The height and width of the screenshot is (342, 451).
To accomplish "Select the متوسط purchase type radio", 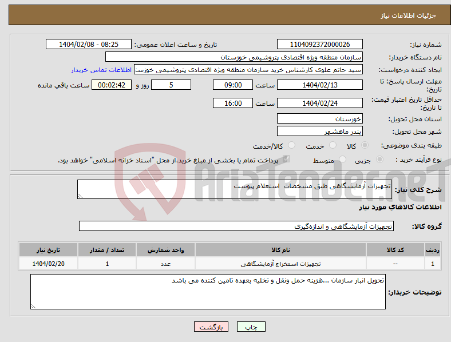I will [x=342, y=159].
